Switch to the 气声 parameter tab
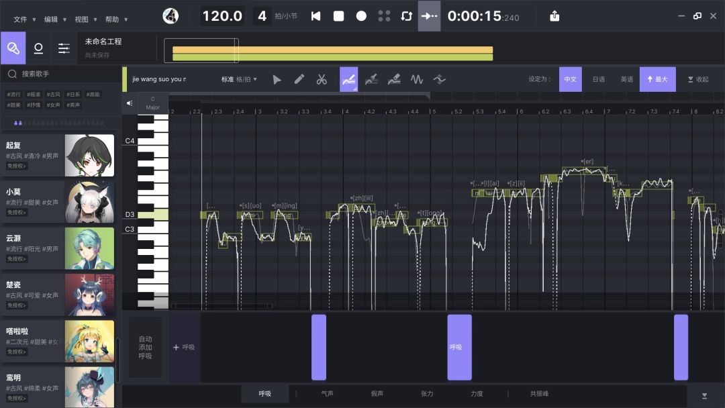The image size is (725, 408). (x=327, y=394)
